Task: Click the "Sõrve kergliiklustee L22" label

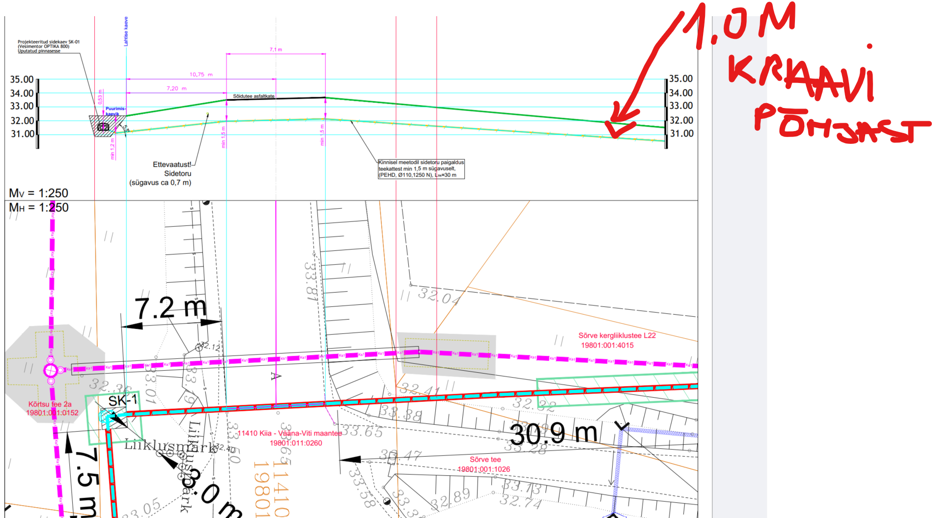Action: pyautogui.click(x=617, y=335)
